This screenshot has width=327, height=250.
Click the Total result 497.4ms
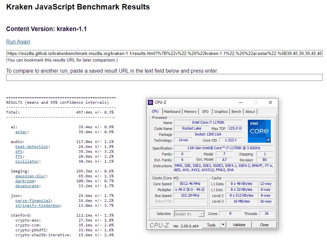click(x=95, y=112)
